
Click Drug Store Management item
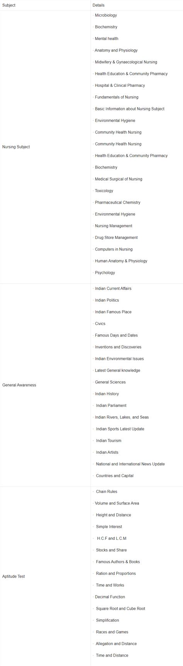pyautogui.click(x=116, y=238)
